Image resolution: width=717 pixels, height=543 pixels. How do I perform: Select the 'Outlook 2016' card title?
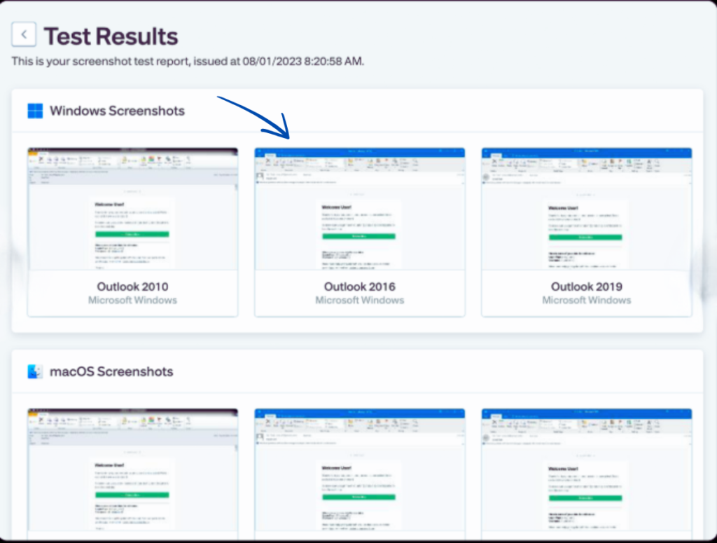360,287
